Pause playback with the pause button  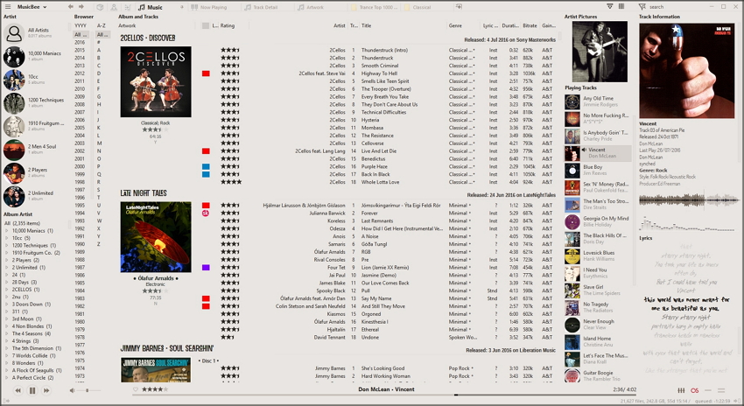(33, 390)
